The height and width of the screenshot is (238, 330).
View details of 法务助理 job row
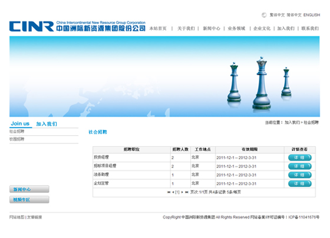tap(300, 175)
